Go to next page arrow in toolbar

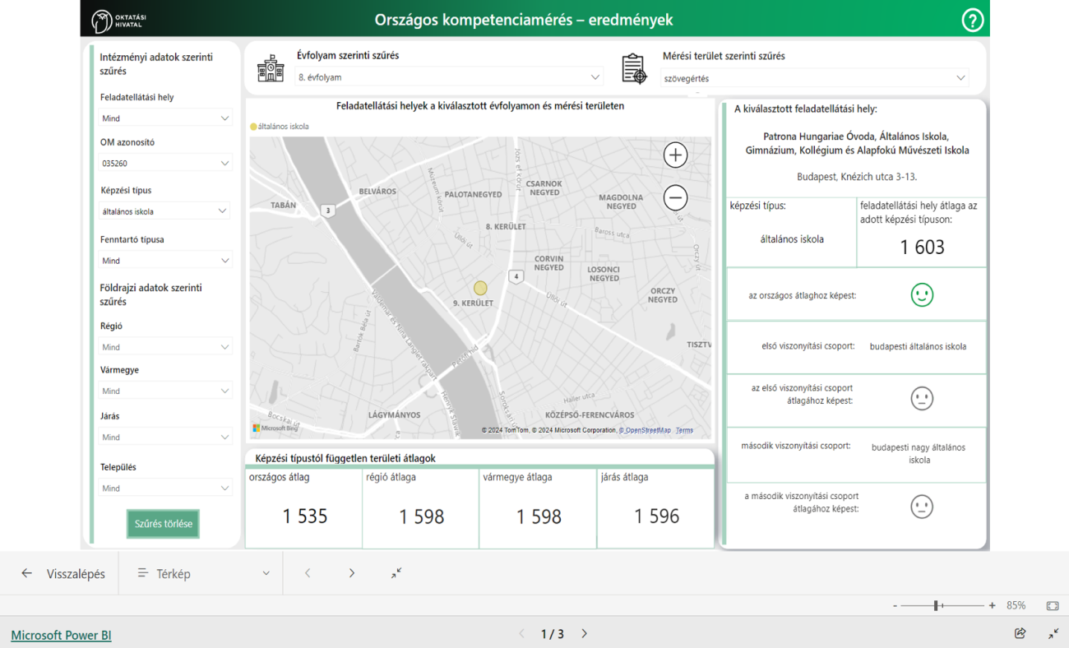[x=352, y=573]
